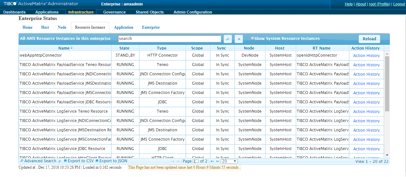
Task: Open Action History for LogService JMSDestination
Action: pyautogui.click(x=366, y=130)
